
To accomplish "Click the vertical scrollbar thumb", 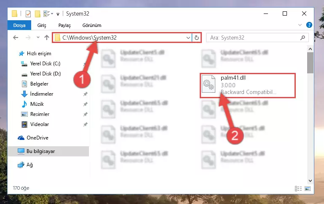I will [x=310, y=63].
